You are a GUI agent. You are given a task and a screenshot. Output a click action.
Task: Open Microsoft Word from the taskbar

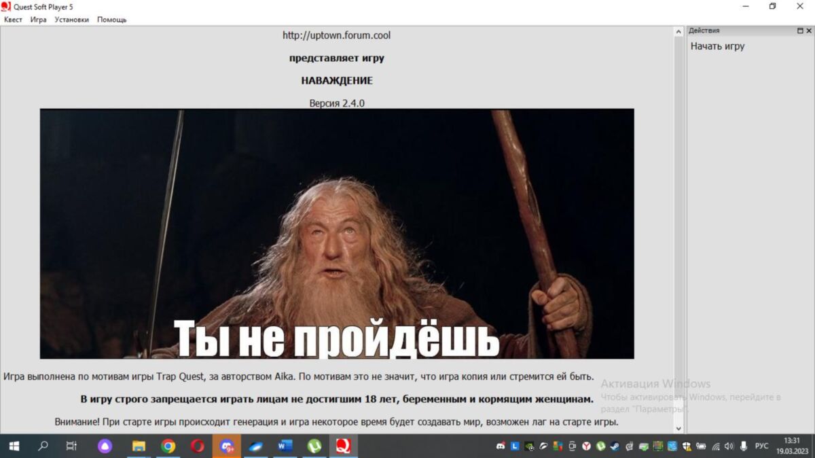(285, 446)
